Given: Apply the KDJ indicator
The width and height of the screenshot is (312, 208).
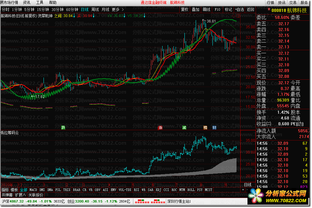Looking at the screenshot, I should click(159, 190).
